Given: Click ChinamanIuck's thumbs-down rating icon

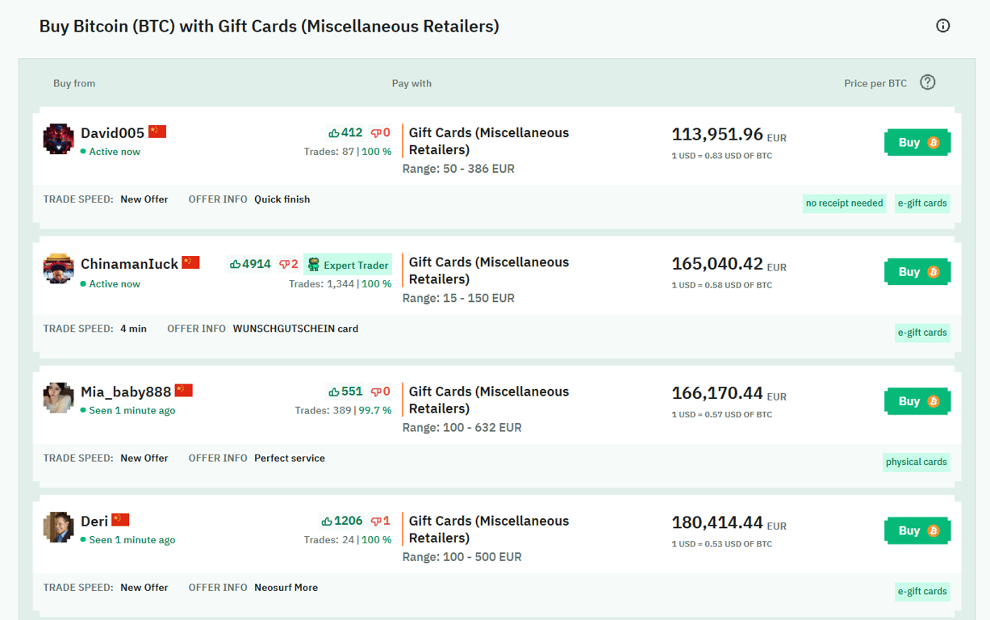Looking at the screenshot, I should [284, 264].
